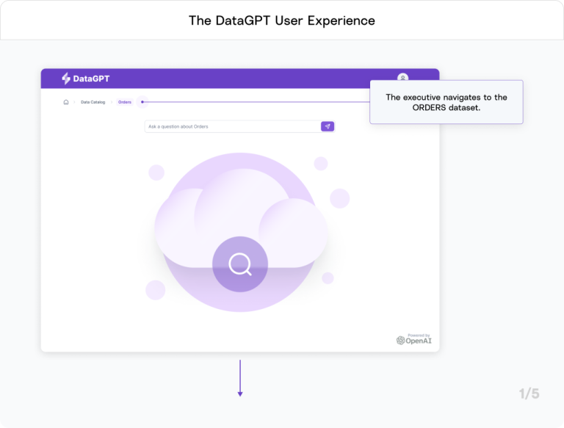Focus the 'Ask a question about Orders' field

[x=232, y=126]
